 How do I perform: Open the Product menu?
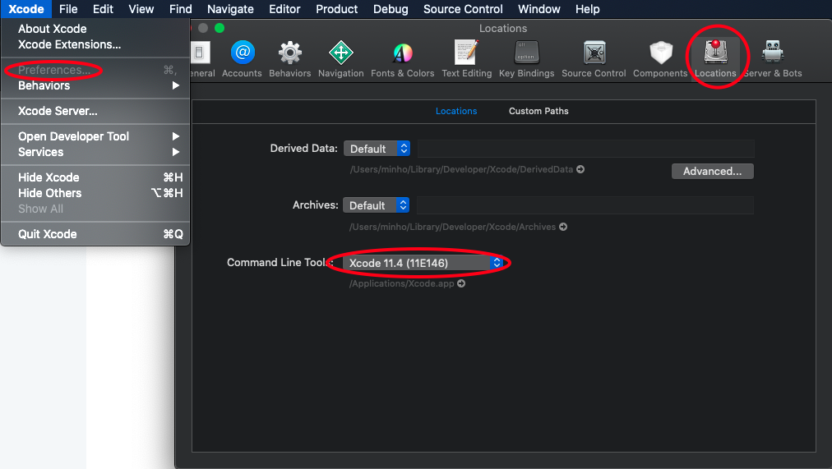click(x=336, y=9)
